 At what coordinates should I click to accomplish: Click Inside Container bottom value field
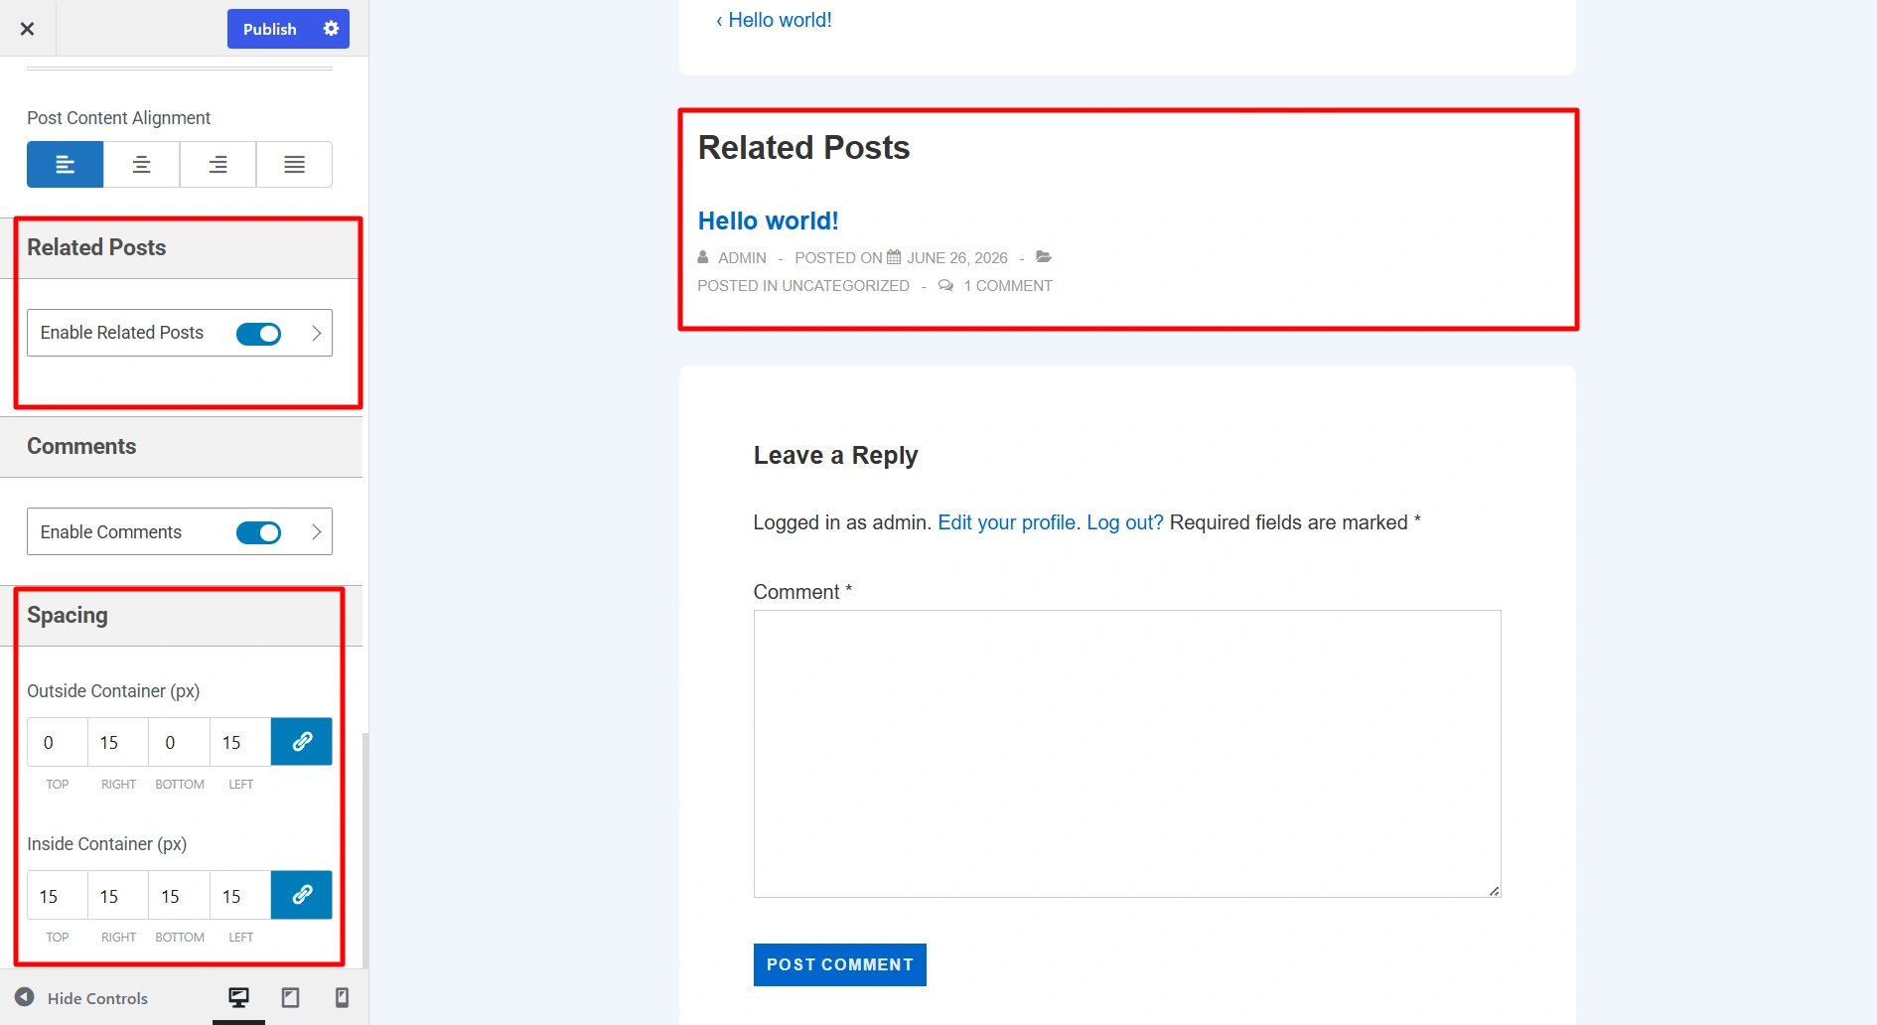pos(179,896)
